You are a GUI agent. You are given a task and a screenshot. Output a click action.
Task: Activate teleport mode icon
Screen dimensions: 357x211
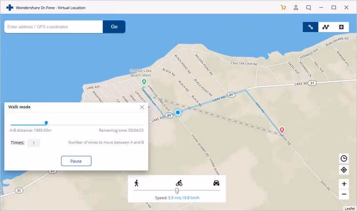pyautogui.click(x=341, y=27)
